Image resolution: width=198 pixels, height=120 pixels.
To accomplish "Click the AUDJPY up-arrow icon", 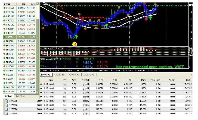I will pos(4,33).
